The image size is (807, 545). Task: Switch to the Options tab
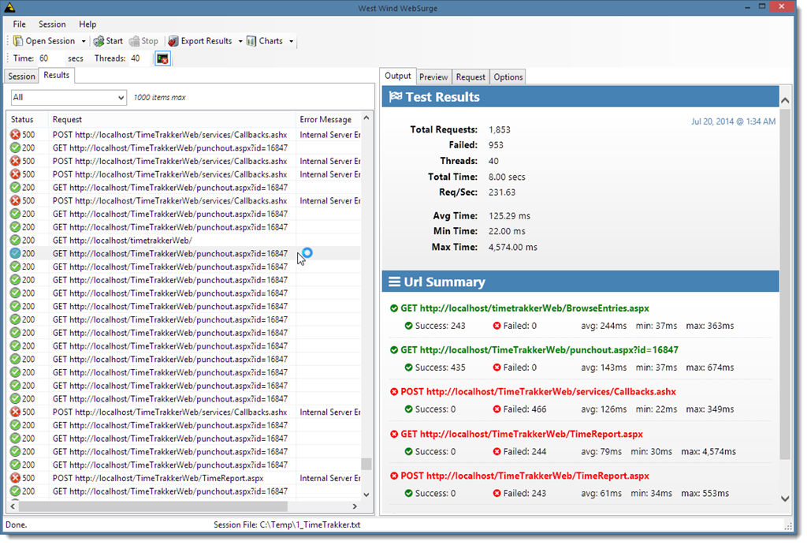tap(508, 77)
